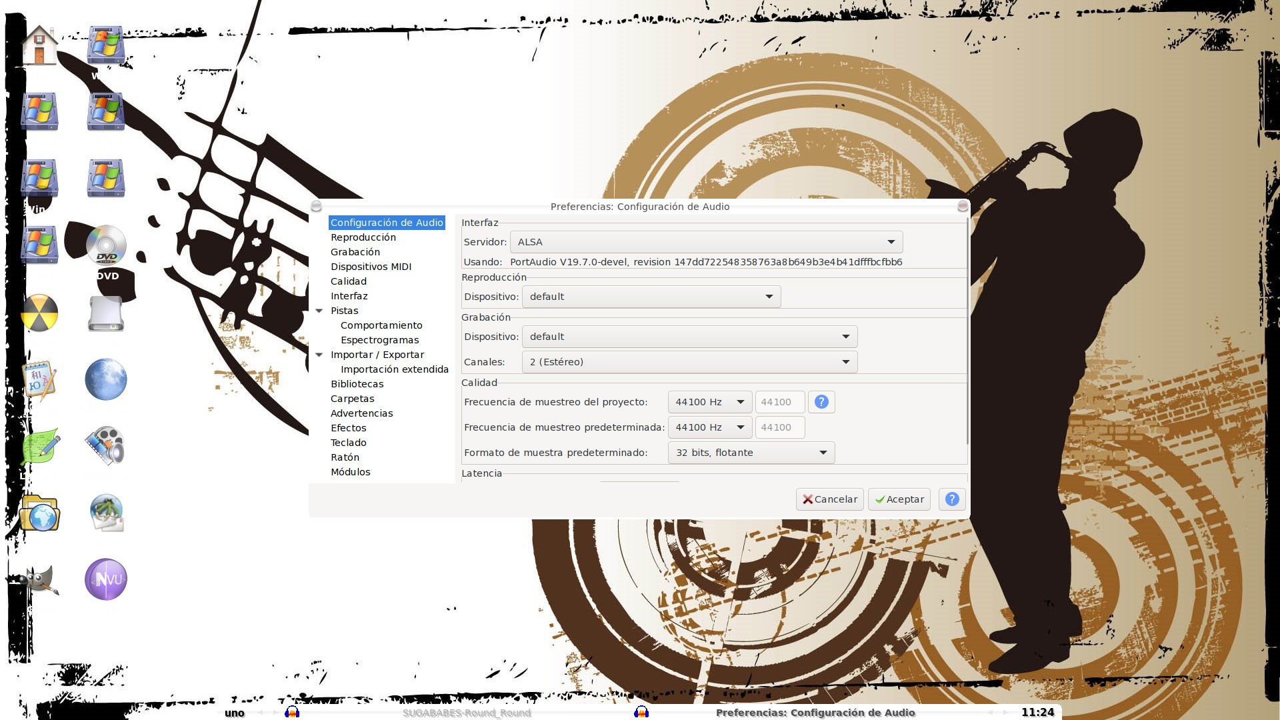Open the Home folder desktop icon
The height and width of the screenshot is (720, 1280).
pos(39,45)
